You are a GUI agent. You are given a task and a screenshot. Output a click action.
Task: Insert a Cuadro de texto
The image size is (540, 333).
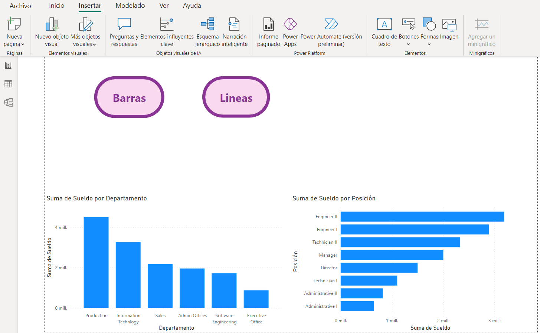(384, 33)
